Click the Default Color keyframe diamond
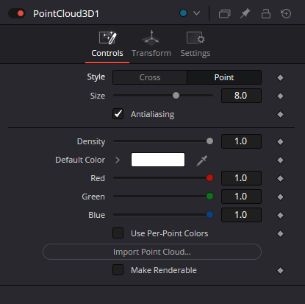The image size is (305, 304). pyautogui.click(x=280, y=160)
